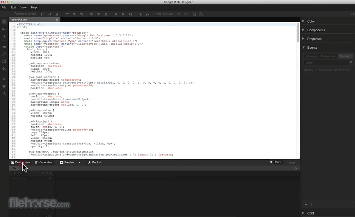Click the distribute left edges icon
Viewport: 355px width, 217px height.
pos(116,14)
